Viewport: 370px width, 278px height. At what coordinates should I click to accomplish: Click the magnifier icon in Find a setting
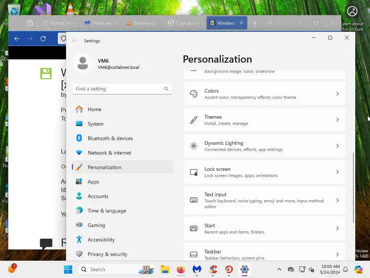[166, 89]
